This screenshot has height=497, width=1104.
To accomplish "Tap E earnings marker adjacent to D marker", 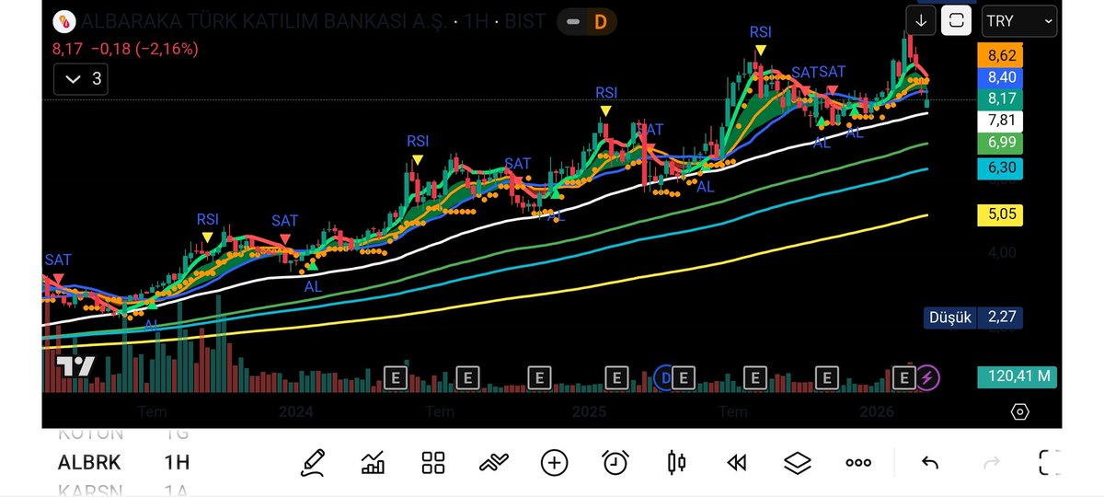I will 683,376.
